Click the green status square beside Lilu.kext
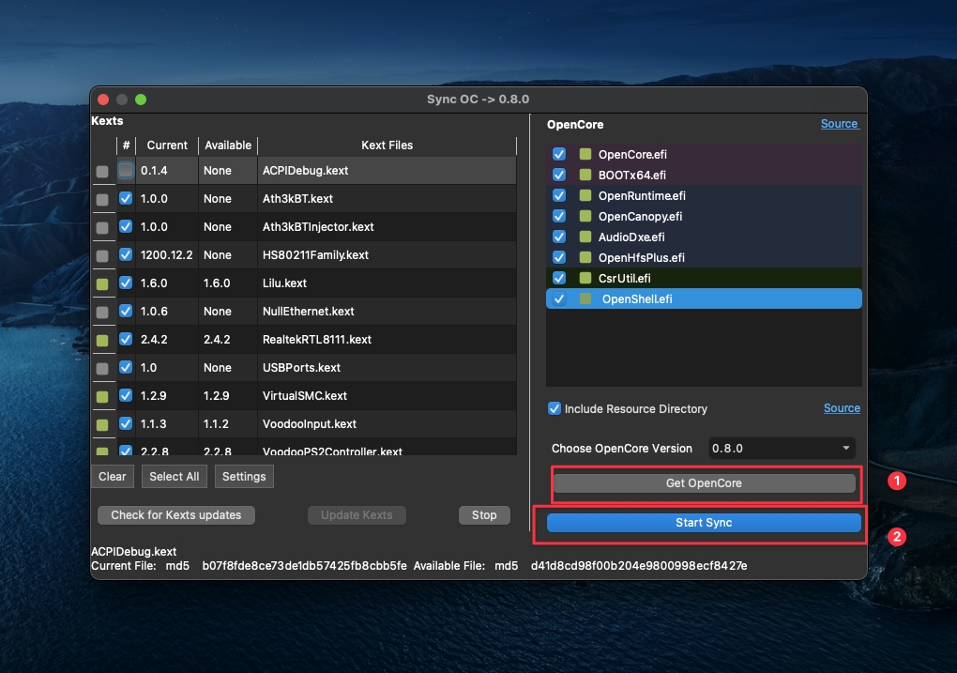 coord(102,283)
